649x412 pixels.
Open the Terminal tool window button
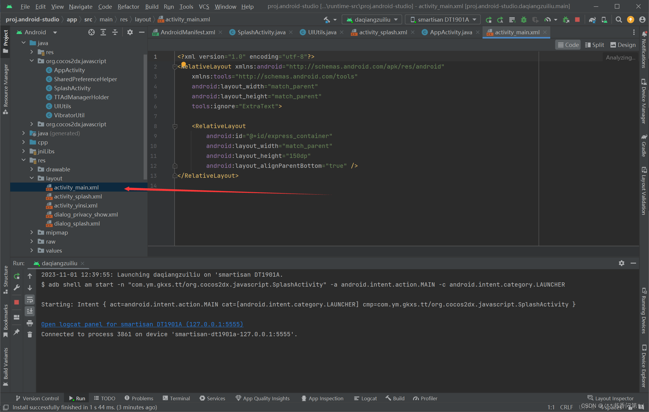click(176, 398)
